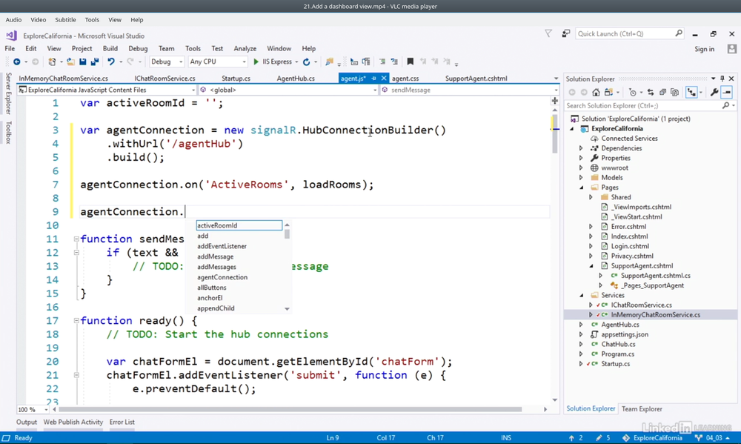Image resolution: width=741 pixels, height=444 pixels.
Task: Collapse the sendMessage function outline box
Action: [x=76, y=239]
